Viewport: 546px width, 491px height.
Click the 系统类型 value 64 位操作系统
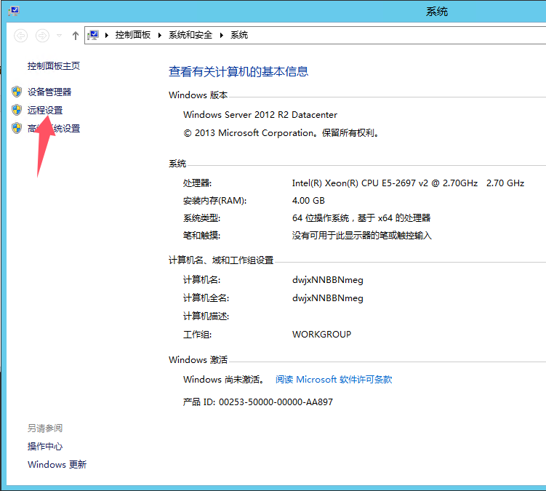click(x=361, y=217)
